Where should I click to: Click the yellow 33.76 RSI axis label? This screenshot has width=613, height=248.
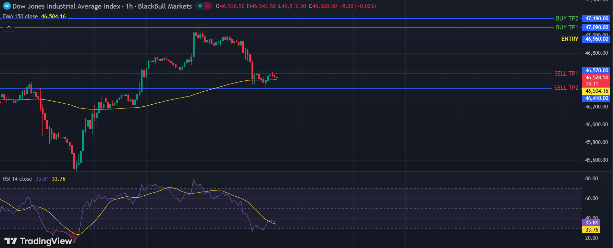(x=591, y=230)
